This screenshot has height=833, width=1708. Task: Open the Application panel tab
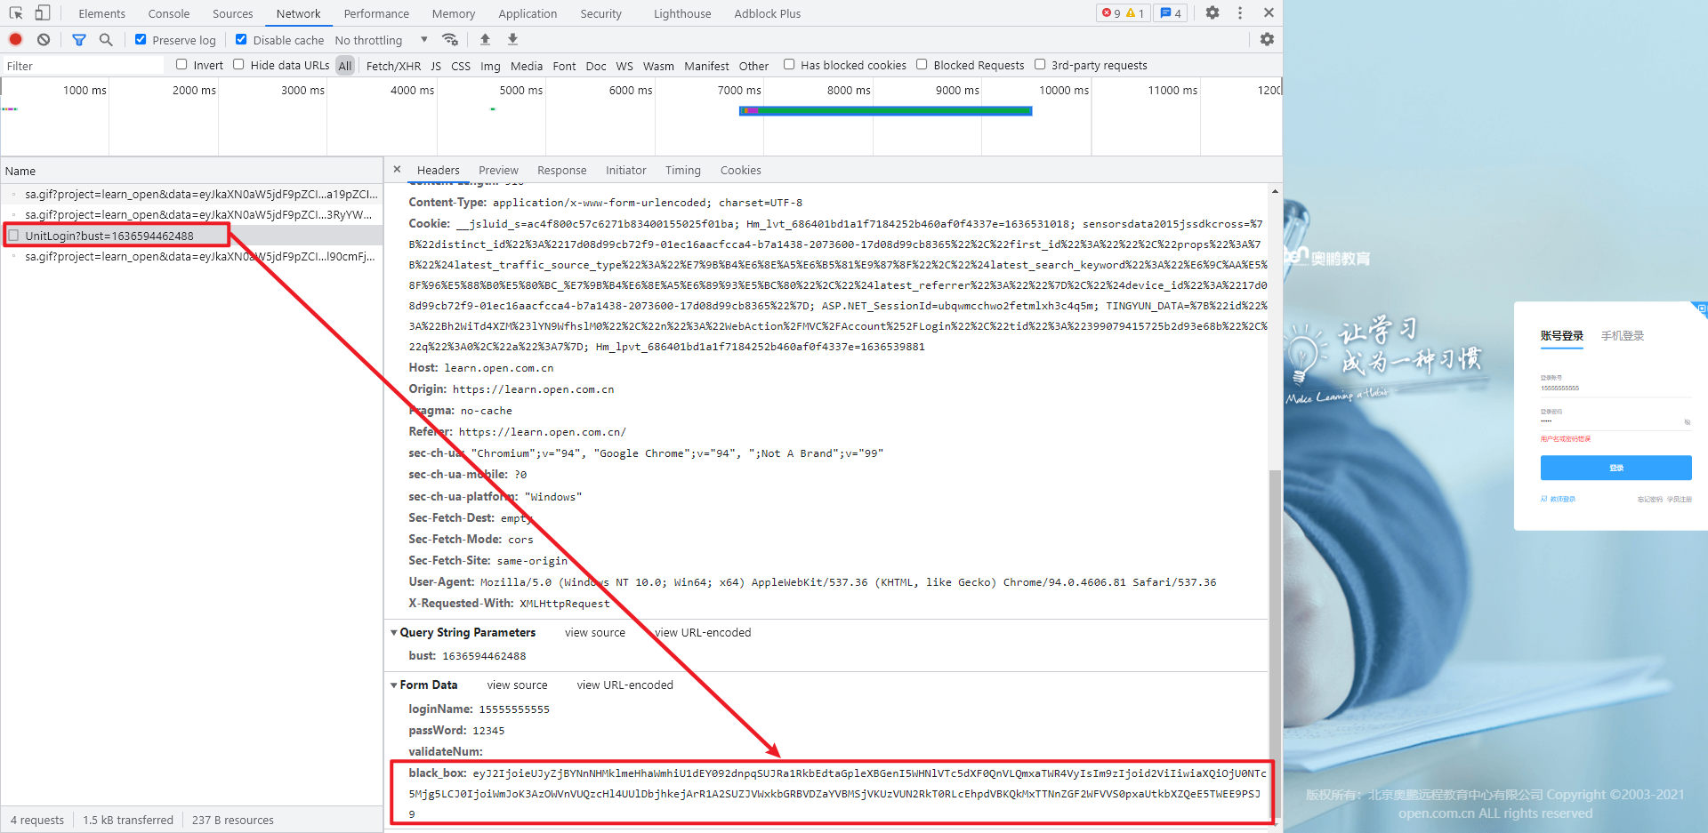(x=528, y=13)
